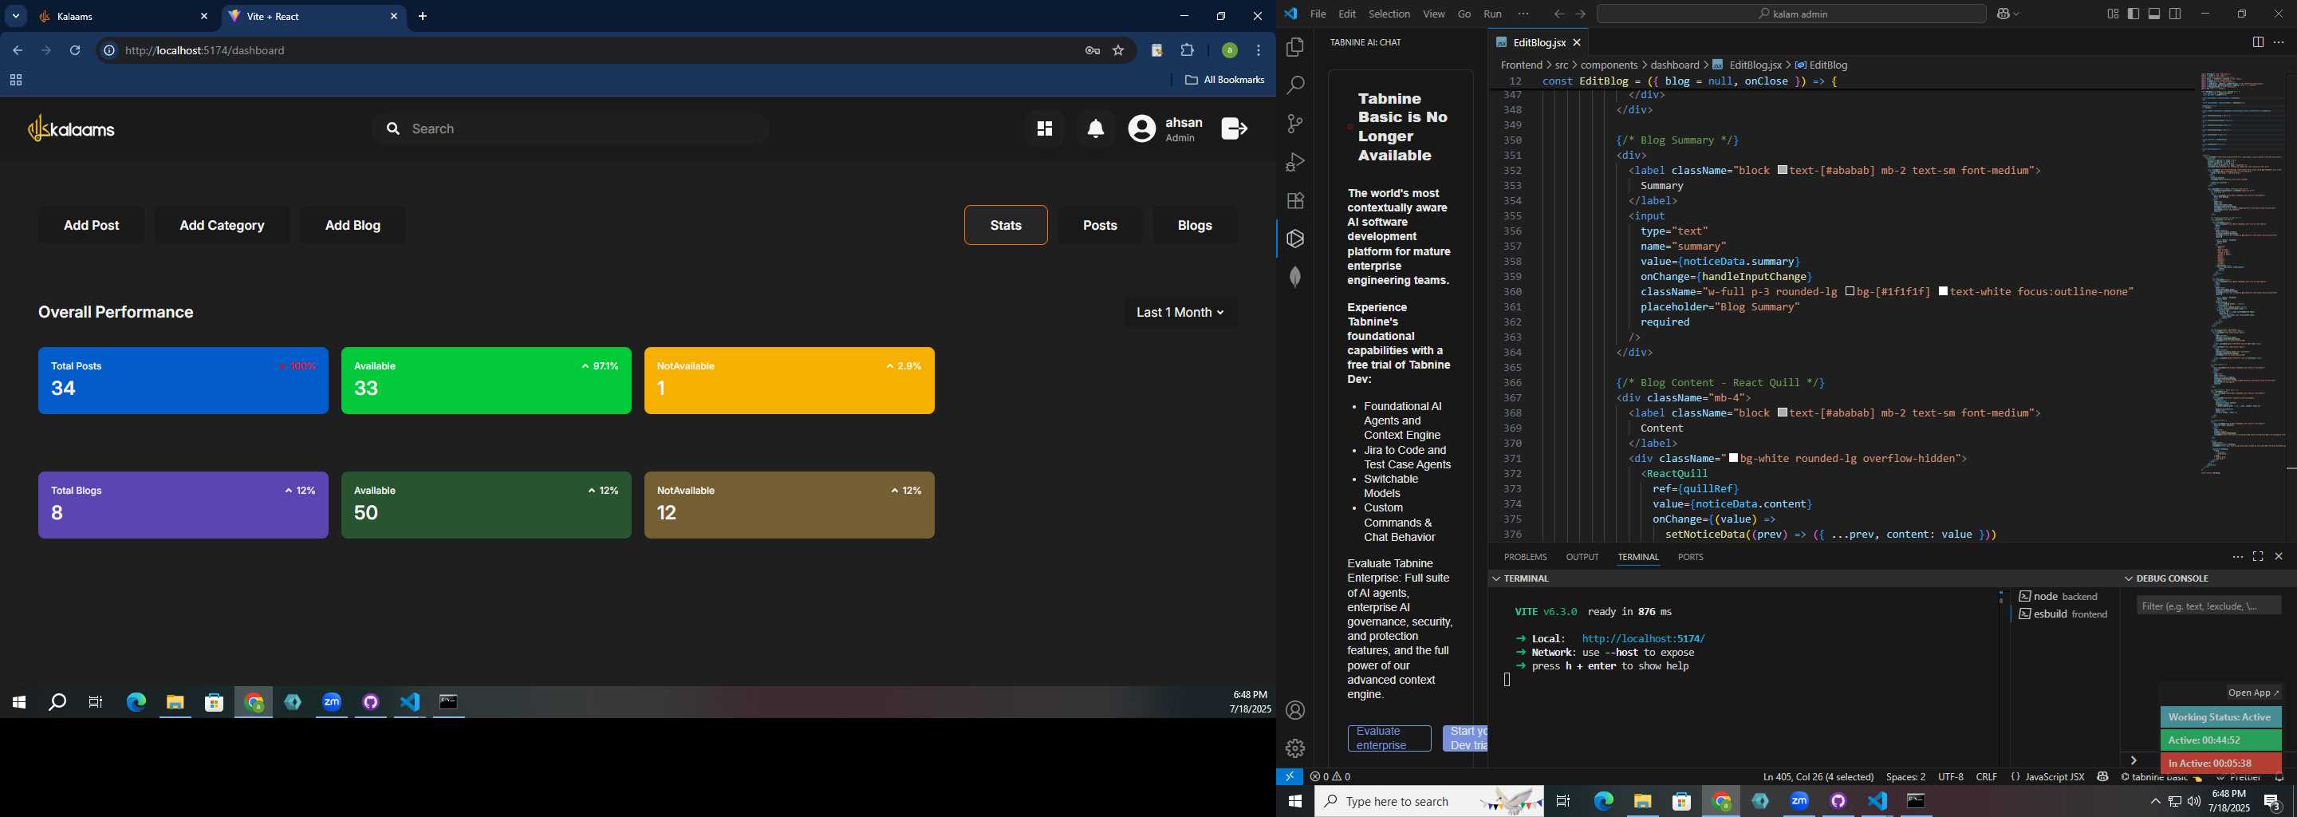Reload the localhost dashboard page
The image size is (2297, 817).
[x=76, y=51]
